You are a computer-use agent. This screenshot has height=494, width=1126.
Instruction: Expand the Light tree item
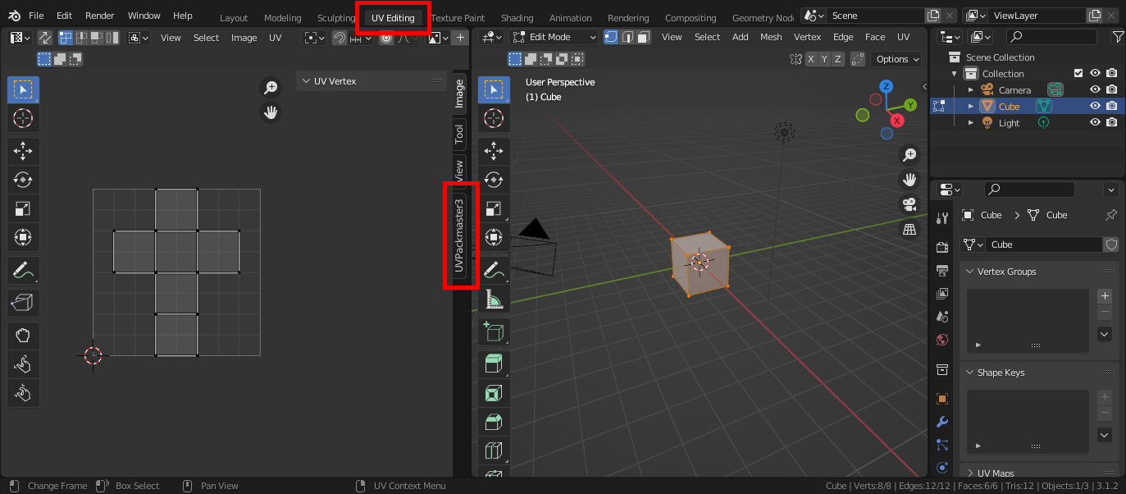(x=971, y=122)
